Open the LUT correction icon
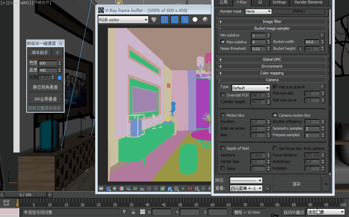This screenshot has height=217, width=349. coord(176,188)
